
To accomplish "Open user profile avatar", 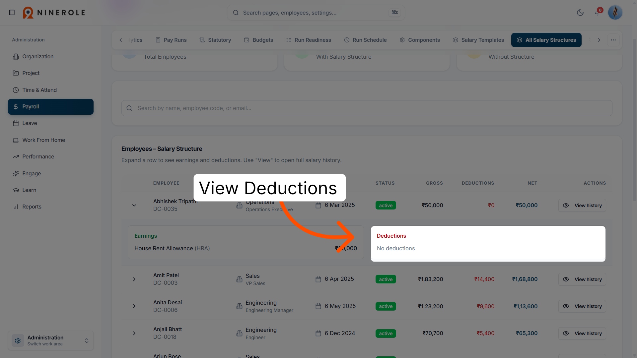I will coord(615,13).
